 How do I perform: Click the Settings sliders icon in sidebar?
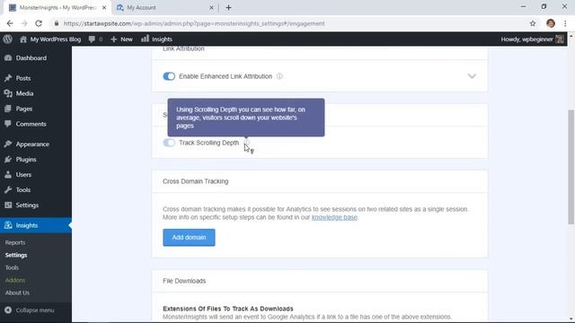click(8, 205)
